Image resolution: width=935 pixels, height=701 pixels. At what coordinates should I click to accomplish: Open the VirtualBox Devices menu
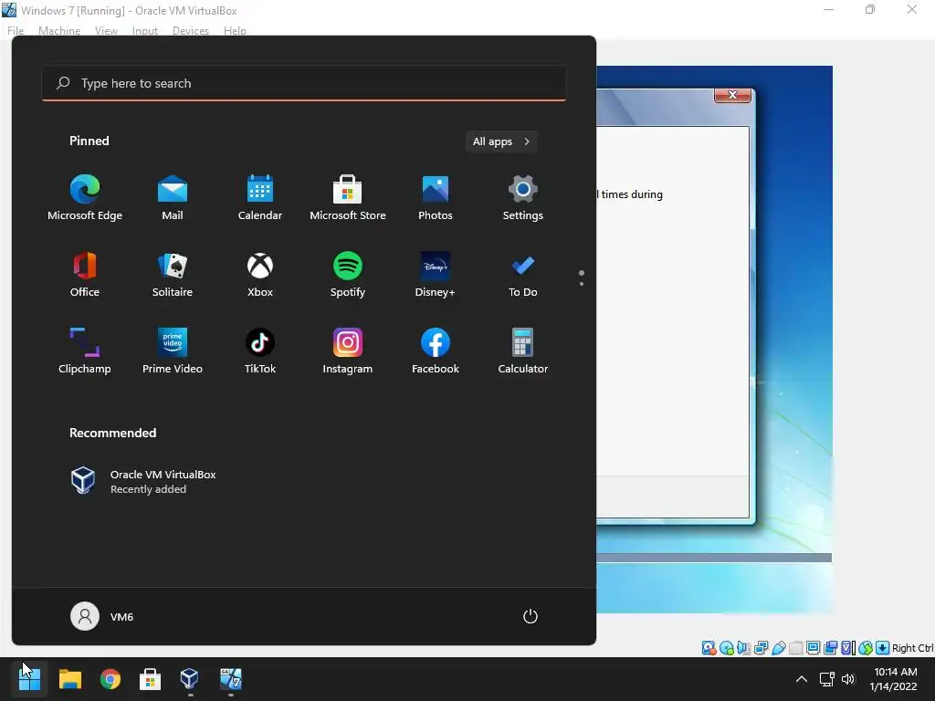[x=191, y=30]
